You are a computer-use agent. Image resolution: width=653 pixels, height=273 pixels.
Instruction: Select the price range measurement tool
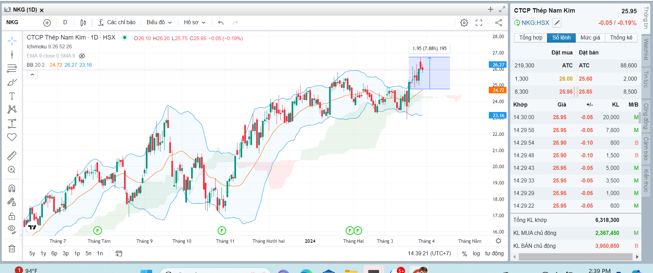(12, 124)
